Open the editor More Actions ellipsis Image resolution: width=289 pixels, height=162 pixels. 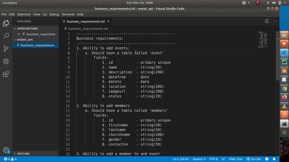(x=275, y=21)
